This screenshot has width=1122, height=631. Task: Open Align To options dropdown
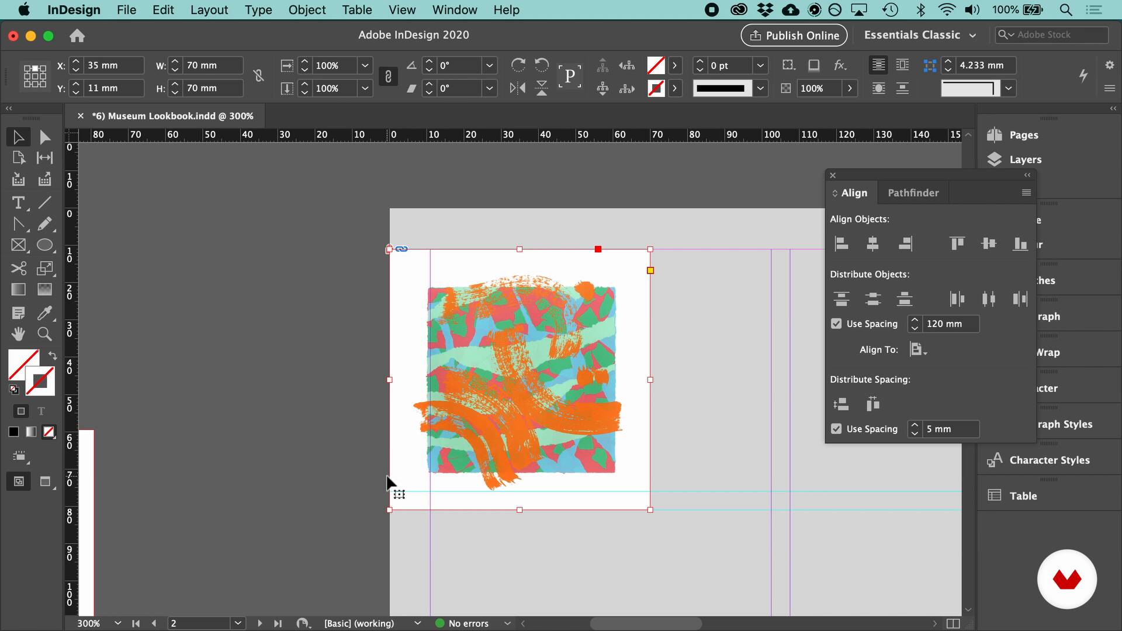click(918, 349)
